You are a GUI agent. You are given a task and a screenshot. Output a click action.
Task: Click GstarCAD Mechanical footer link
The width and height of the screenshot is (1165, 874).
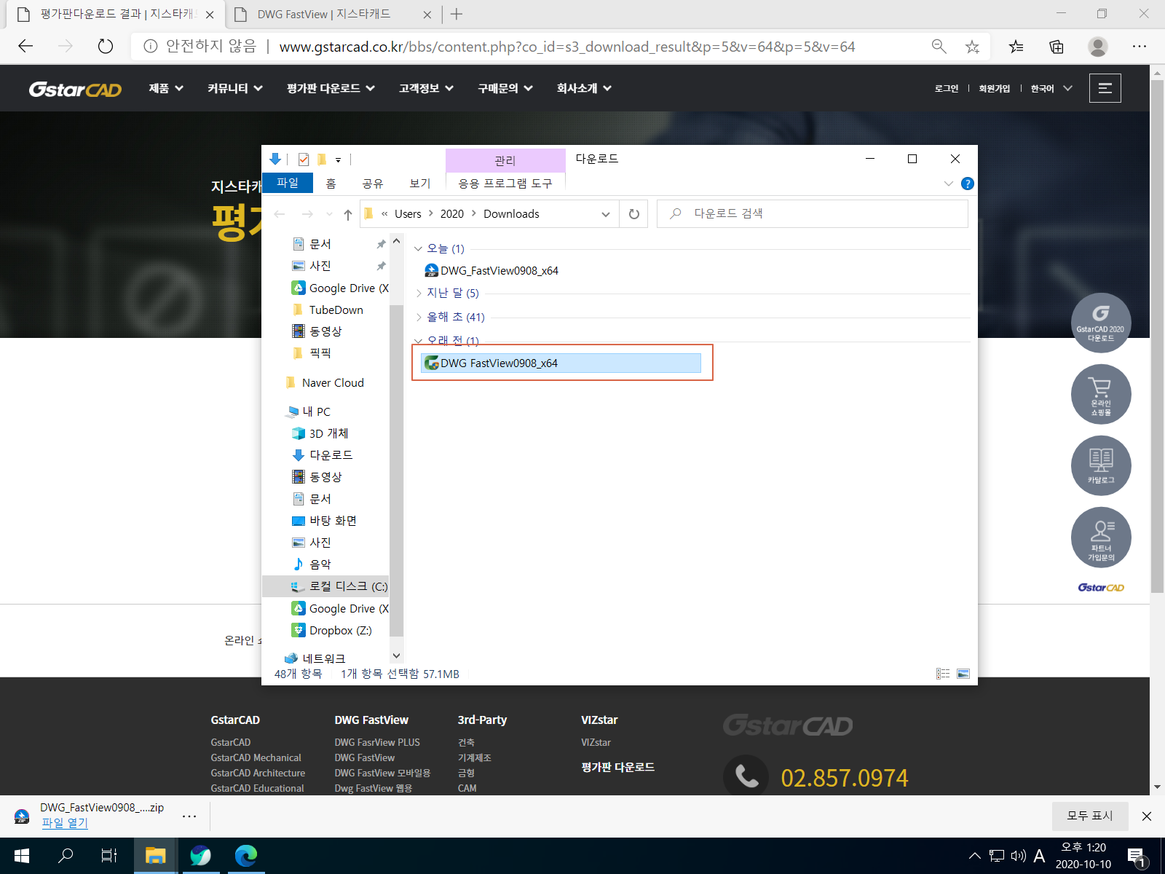click(x=256, y=757)
